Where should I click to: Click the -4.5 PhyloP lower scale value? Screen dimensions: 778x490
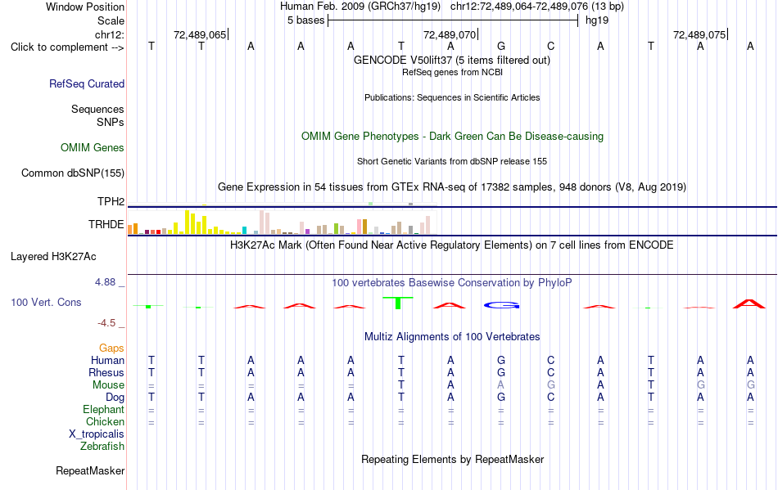106,323
